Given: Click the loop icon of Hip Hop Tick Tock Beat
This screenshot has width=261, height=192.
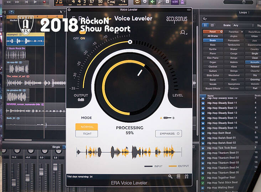Looking at the screenshot, I should tap(203, 148).
